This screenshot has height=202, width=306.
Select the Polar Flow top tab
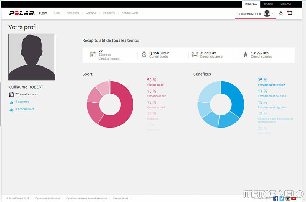[251, 4]
